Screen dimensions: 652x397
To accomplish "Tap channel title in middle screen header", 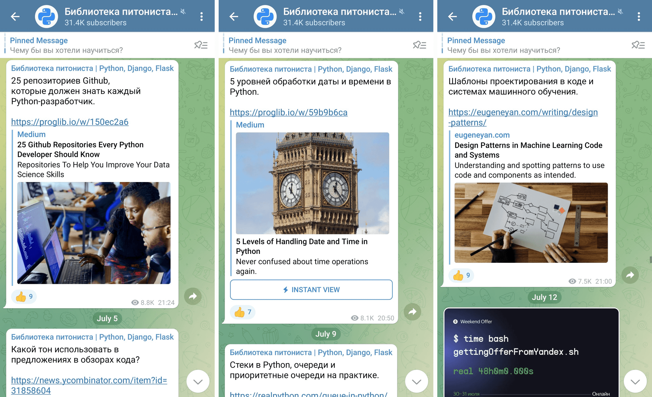I will 340,12.
